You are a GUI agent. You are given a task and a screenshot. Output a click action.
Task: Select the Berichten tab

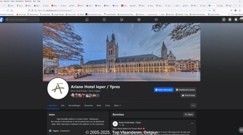pyautogui.click(x=53, y=106)
